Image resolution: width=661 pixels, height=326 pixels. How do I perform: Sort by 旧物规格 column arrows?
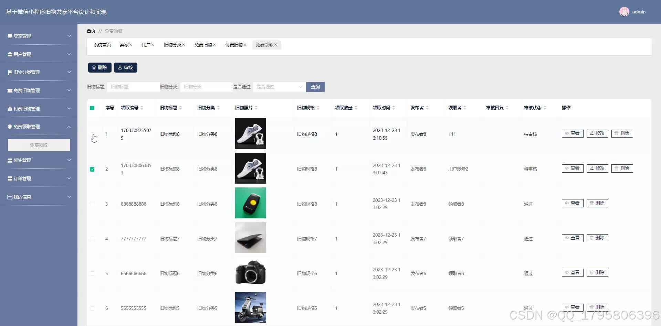click(x=318, y=108)
